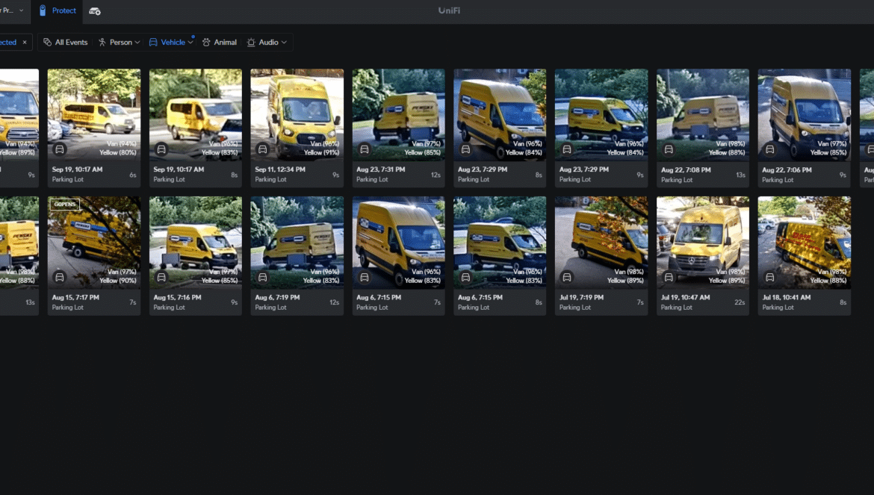Click vehicle icon on Sep 11, 12:34 PM event

[262, 149]
